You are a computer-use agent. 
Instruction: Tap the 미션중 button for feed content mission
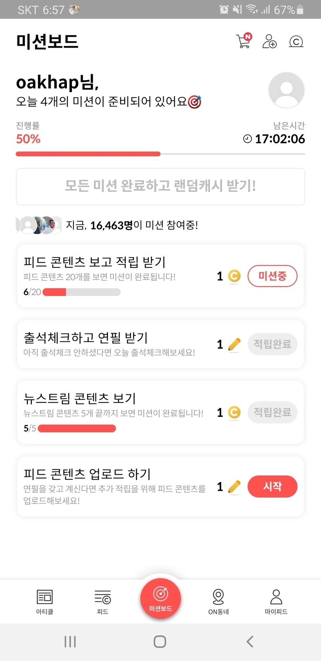click(272, 276)
